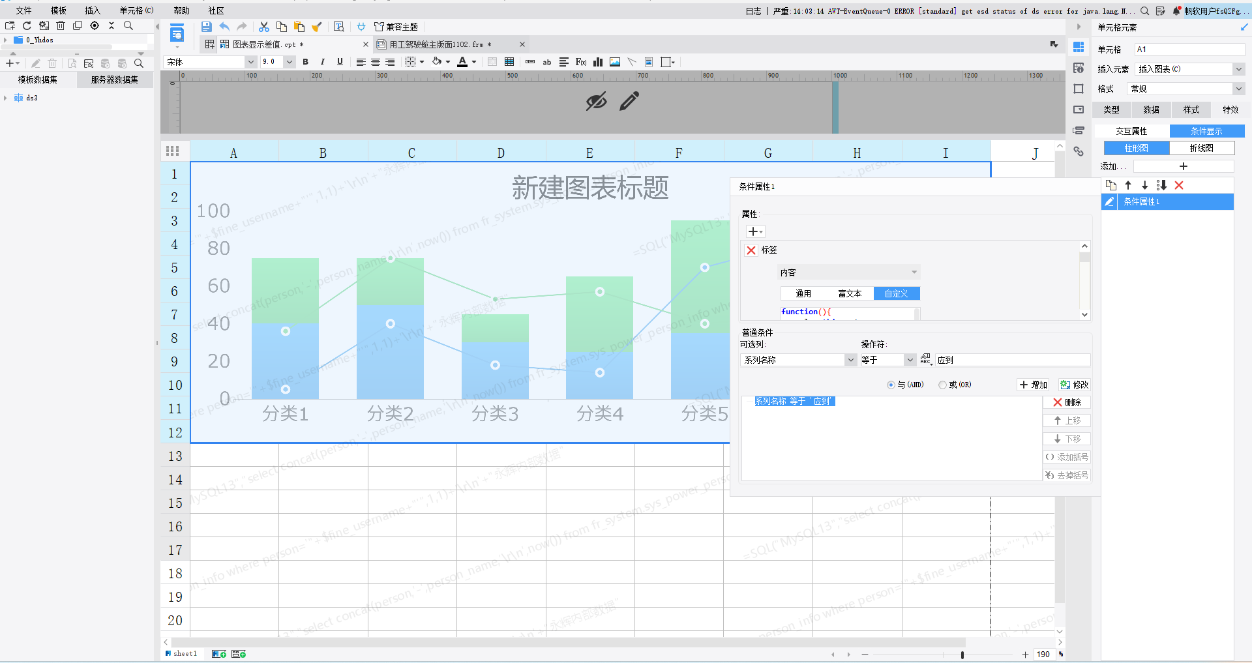This screenshot has height=663, width=1252.
Task: Open the 模板 menu
Action: (58, 10)
